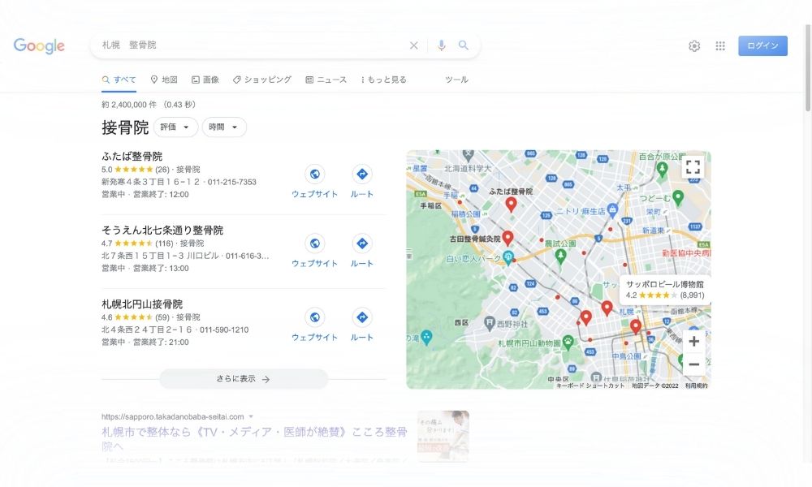Visit website of ふたば整骨院

314,181
